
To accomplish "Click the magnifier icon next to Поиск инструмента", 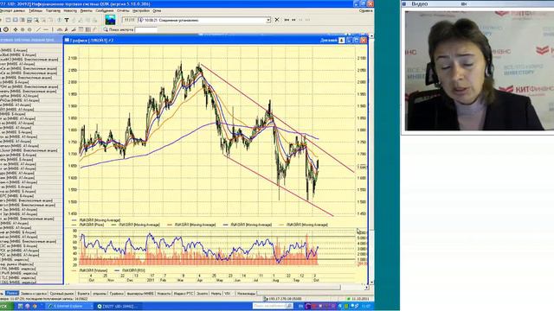I will [106, 29].
